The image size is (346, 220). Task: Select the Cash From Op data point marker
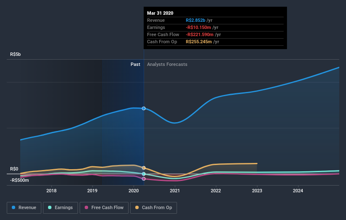point(144,168)
